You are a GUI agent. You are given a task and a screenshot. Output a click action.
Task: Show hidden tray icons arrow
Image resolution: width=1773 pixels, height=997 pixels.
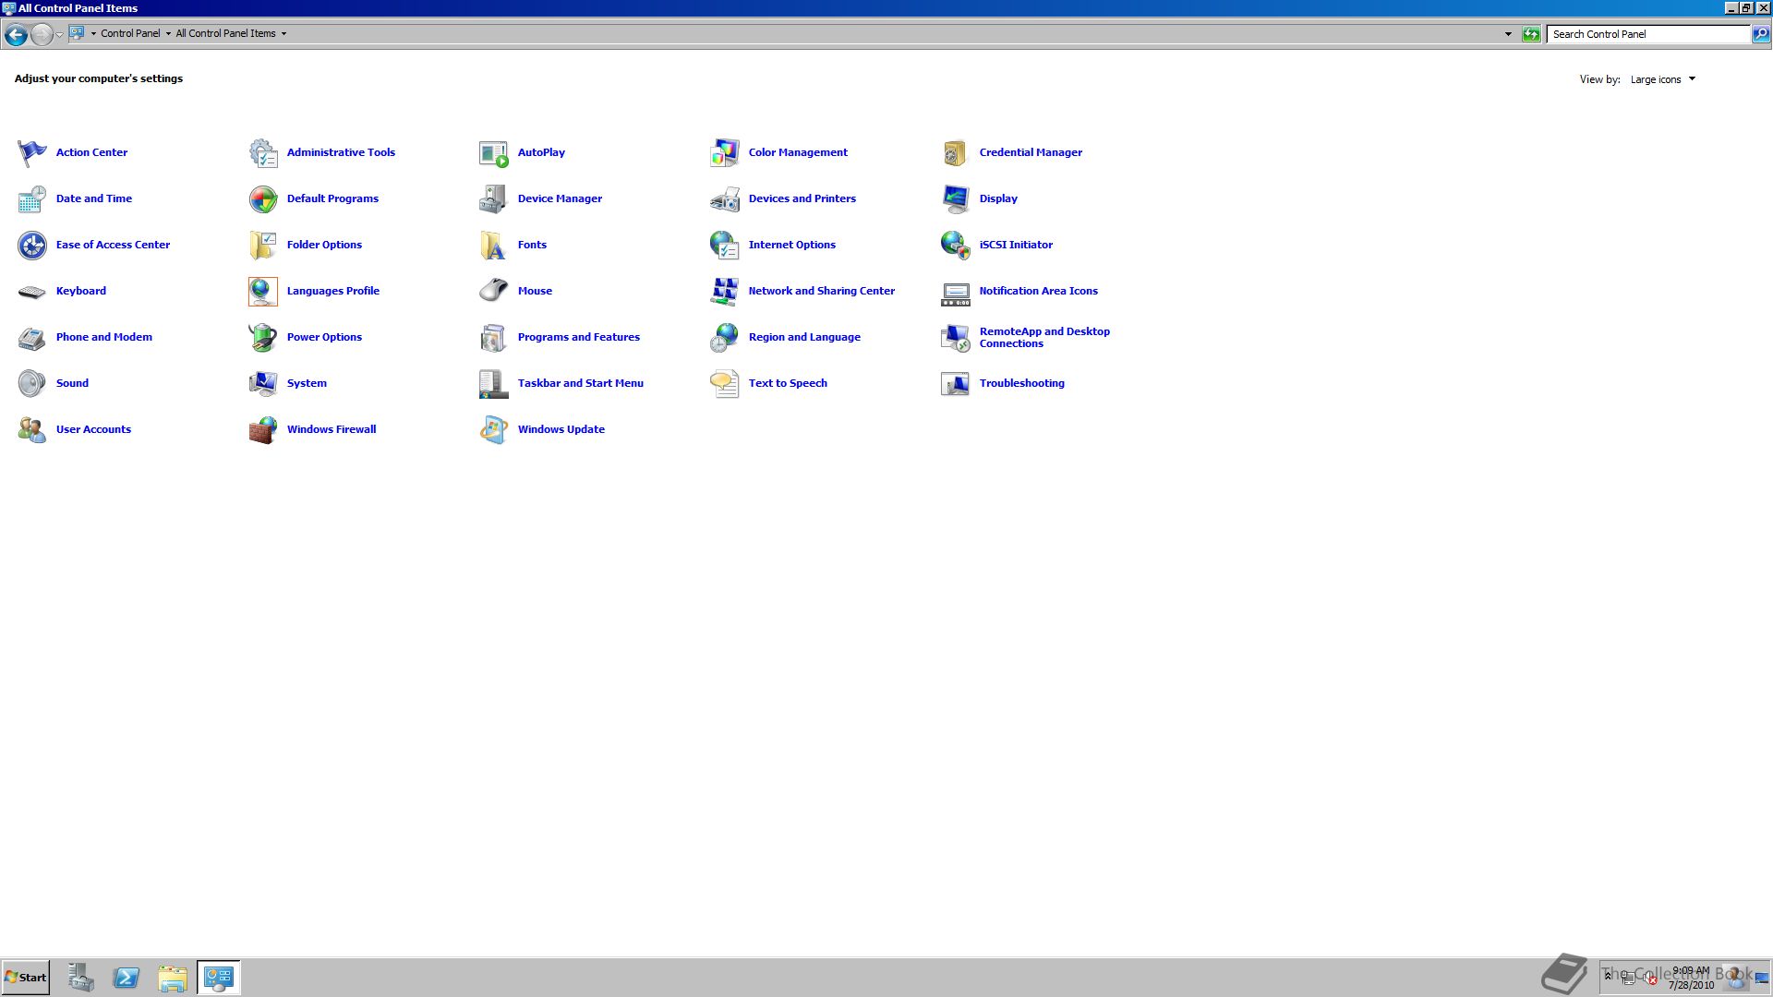pos(1608,976)
